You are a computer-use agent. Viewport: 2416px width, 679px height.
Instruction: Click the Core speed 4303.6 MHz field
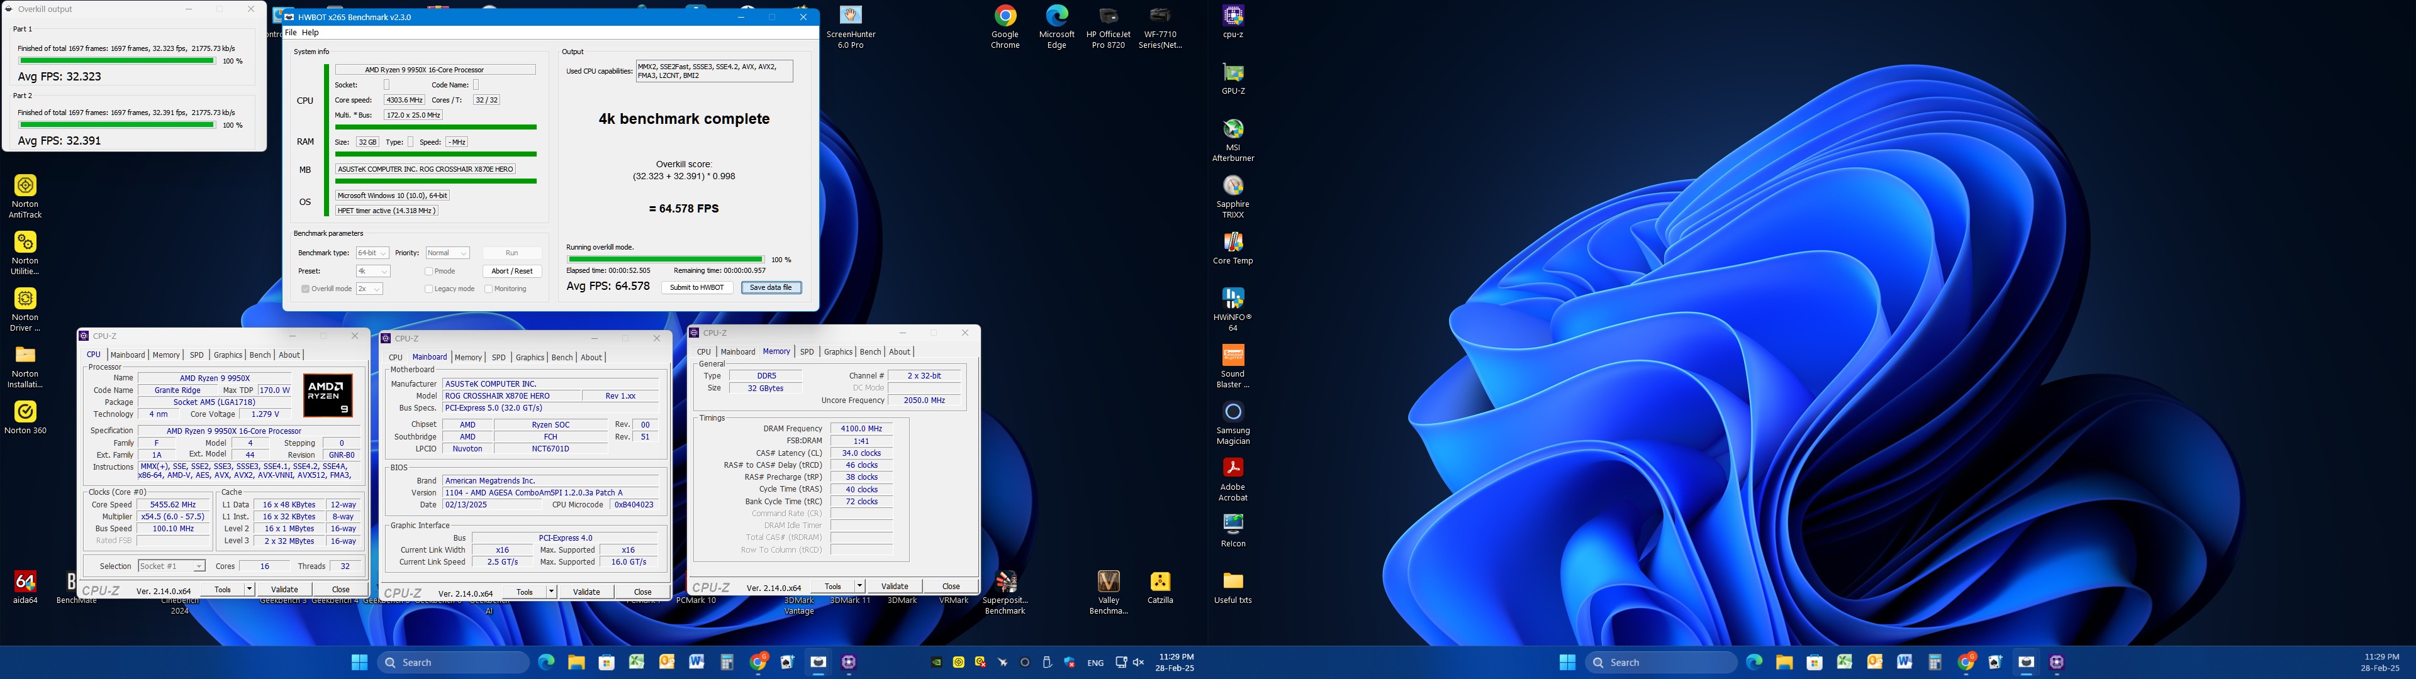pos(404,101)
